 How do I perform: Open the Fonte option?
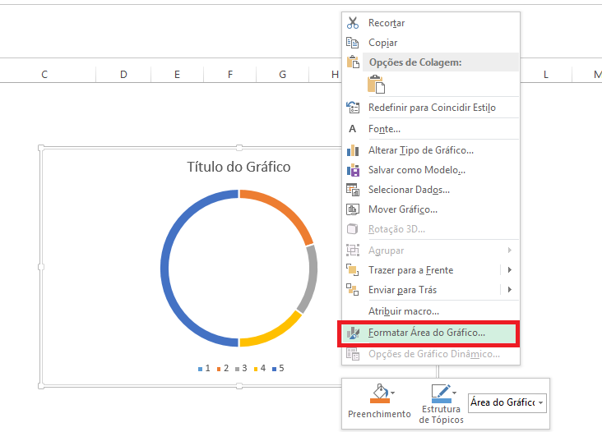point(384,129)
